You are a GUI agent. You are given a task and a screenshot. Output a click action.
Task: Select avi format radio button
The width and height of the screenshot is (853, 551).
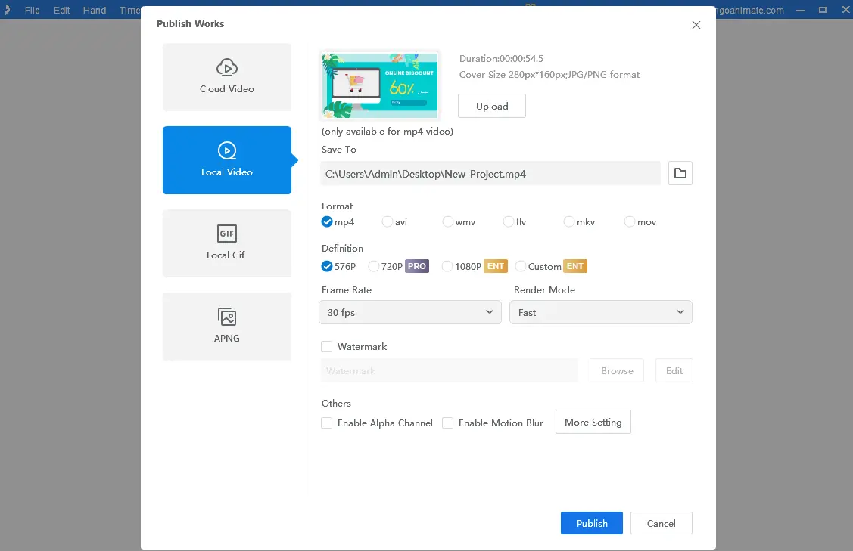click(x=388, y=222)
